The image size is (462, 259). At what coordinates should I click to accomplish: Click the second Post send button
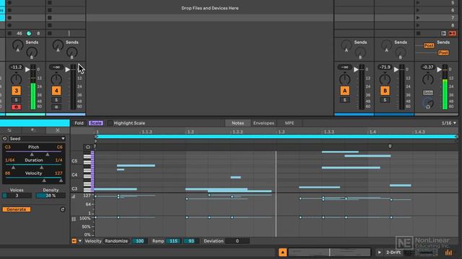(x=443, y=53)
